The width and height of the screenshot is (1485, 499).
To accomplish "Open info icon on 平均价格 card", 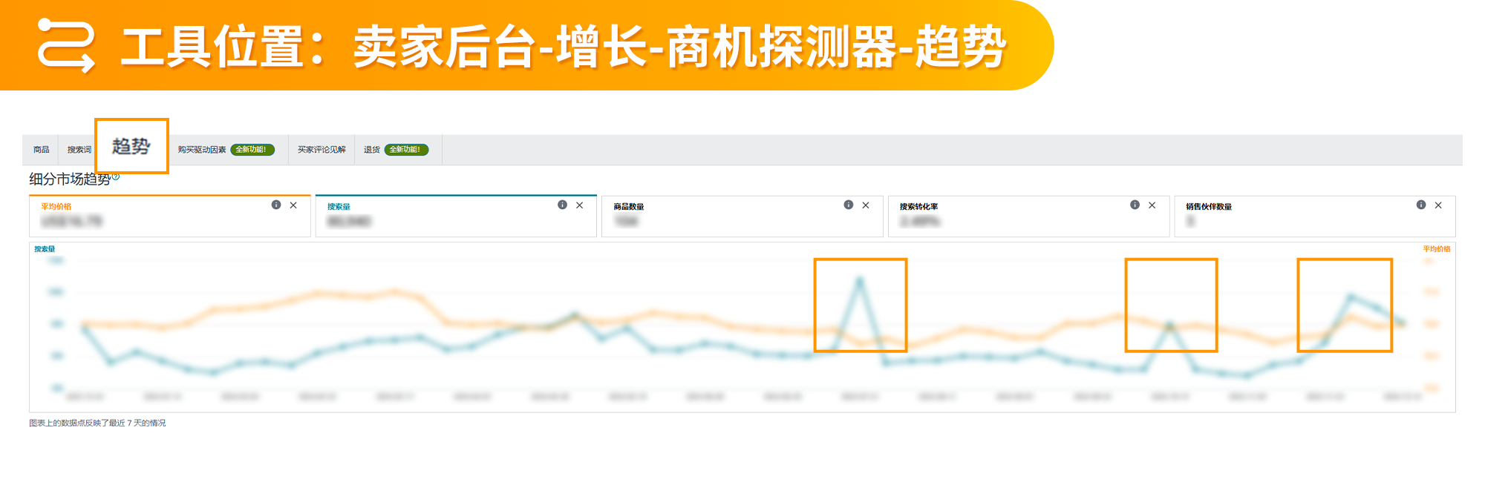I will click(x=276, y=205).
